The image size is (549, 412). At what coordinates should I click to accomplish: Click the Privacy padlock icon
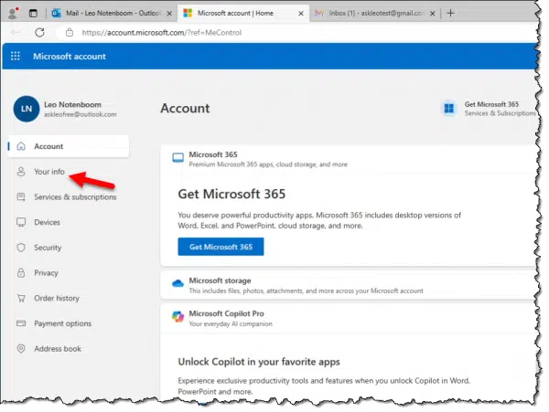21,272
